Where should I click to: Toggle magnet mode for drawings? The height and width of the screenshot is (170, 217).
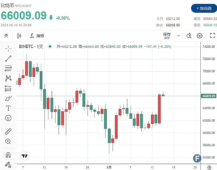coord(8,155)
